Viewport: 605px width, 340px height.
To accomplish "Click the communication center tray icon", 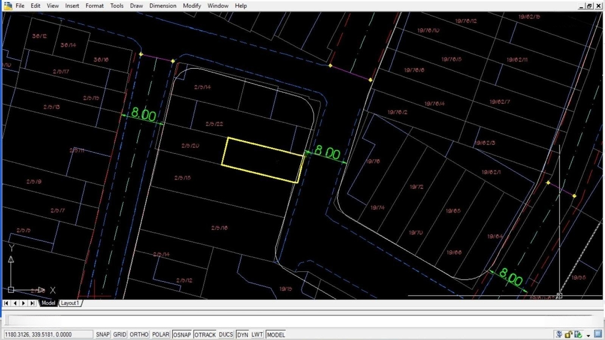I will click(x=559, y=334).
